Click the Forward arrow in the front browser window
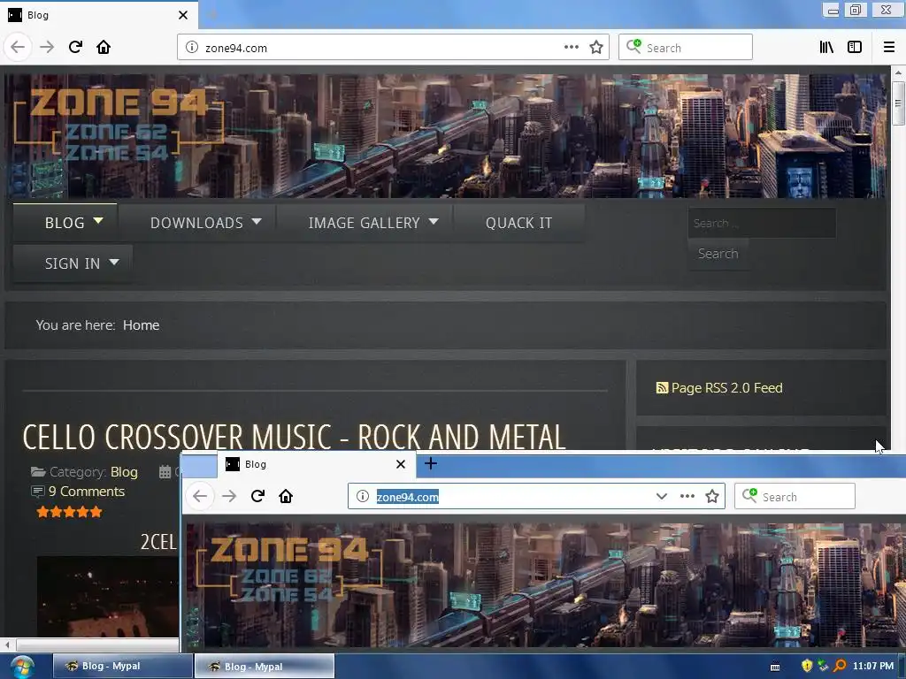 click(229, 496)
